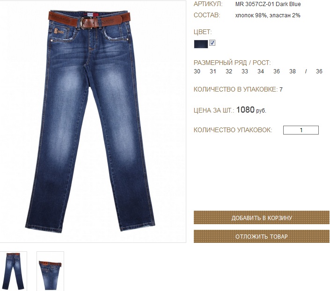This screenshot has height=291, width=330.
Task: Open the pocket close-up thumbnail
Action: click(x=50, y=271)
